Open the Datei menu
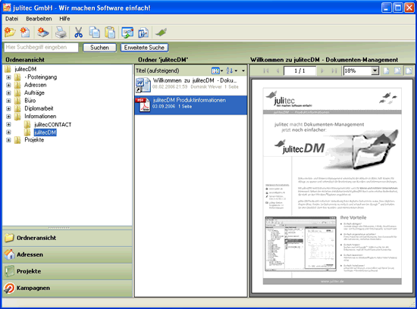417x309 pixels. tap(11, 19)
